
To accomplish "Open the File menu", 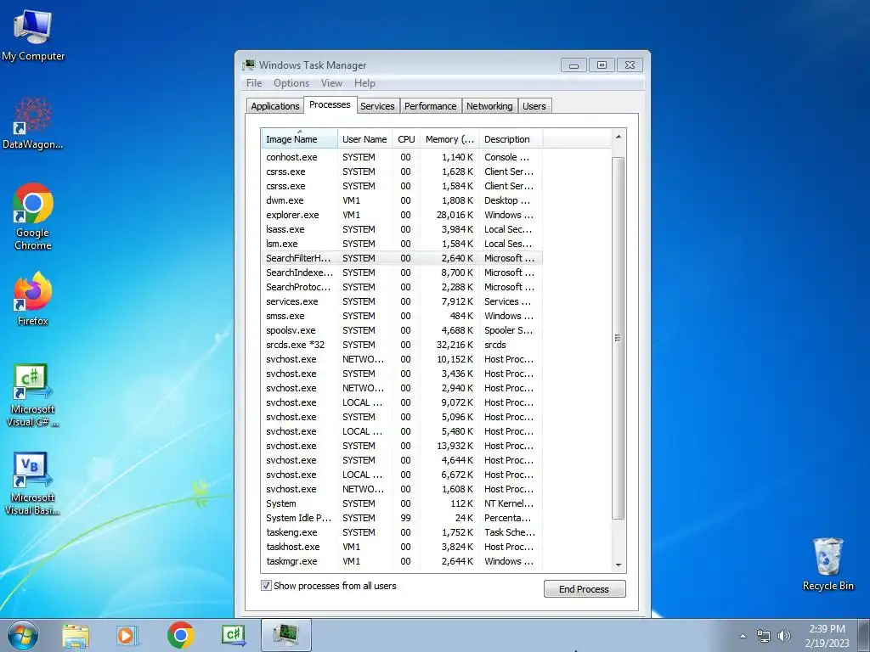I will tap(254, 83).
